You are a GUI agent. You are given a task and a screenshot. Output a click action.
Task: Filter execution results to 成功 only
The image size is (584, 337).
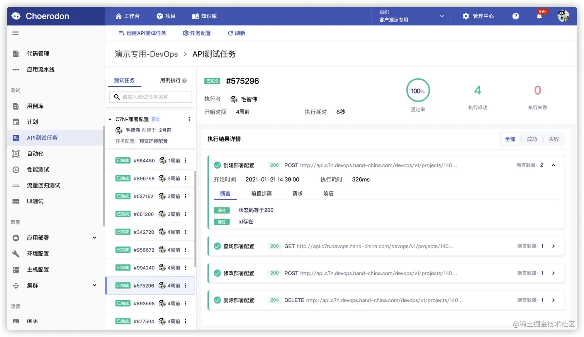531,139
